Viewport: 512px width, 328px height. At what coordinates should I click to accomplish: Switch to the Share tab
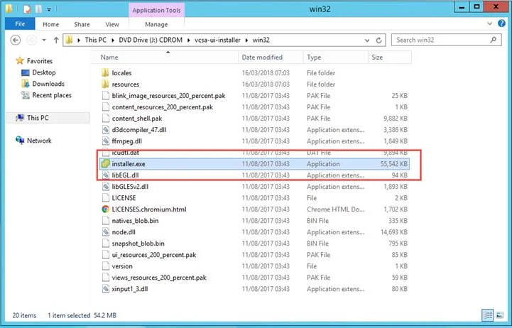click(82, 24)
